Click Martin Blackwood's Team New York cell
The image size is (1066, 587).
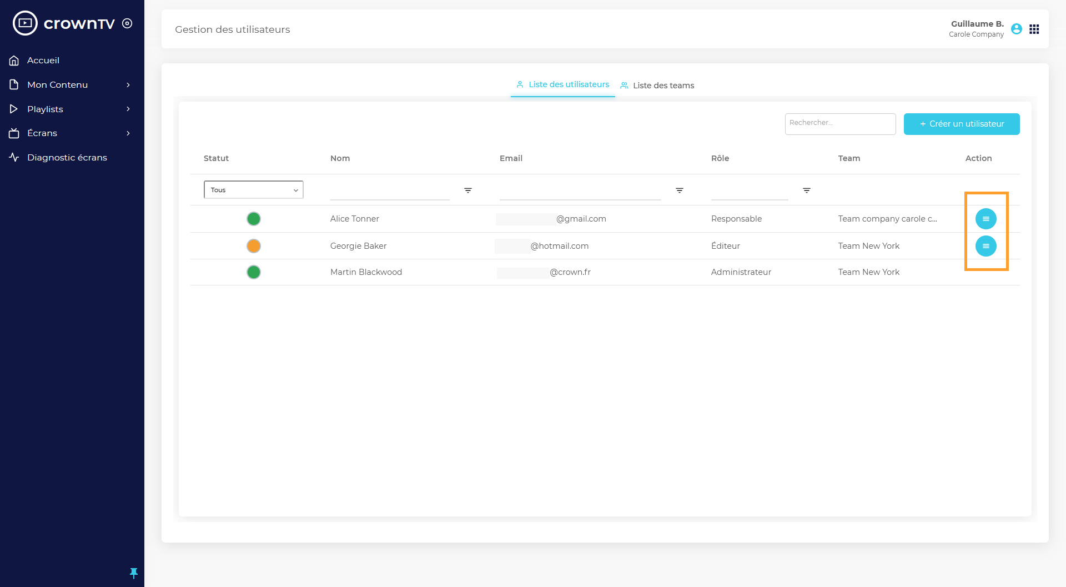(x=869, y=272)
